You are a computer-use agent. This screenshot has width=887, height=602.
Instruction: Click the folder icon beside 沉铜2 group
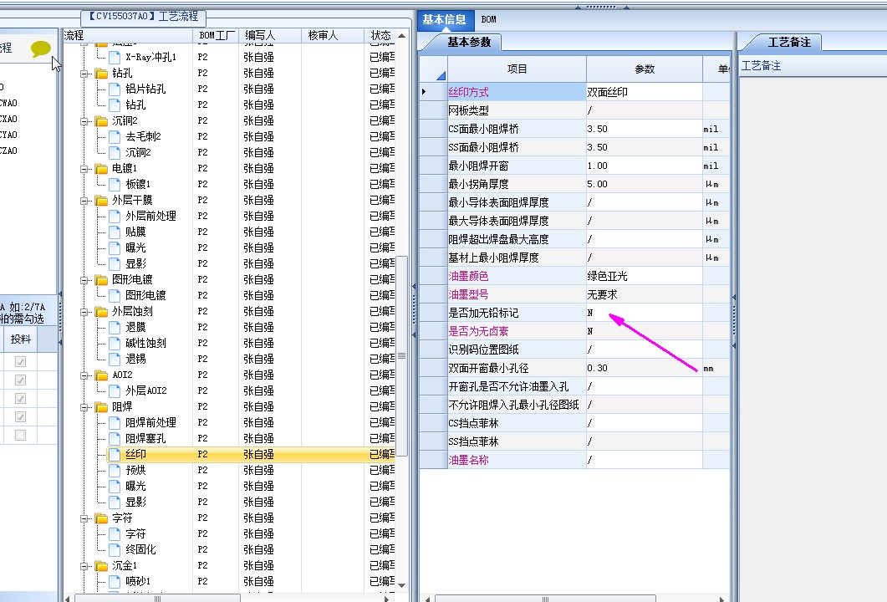[102, 121]
